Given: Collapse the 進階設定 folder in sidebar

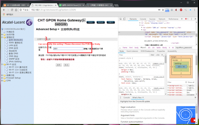Looking at the screenshot, I should (2, 37).
